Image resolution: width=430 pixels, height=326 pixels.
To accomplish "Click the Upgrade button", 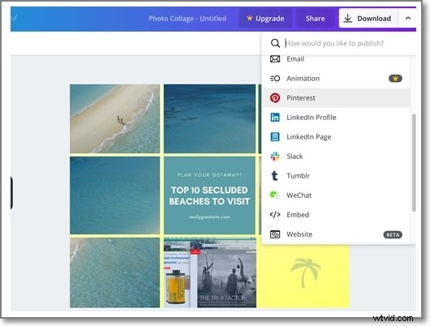I will click(x=265, y=19).
